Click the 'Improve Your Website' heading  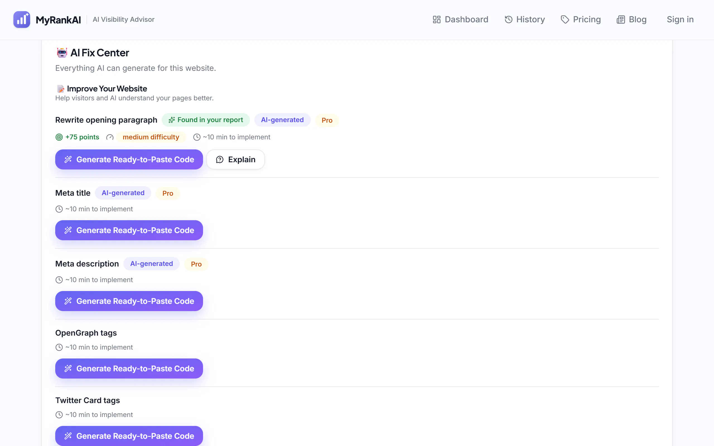coord(107,89)
